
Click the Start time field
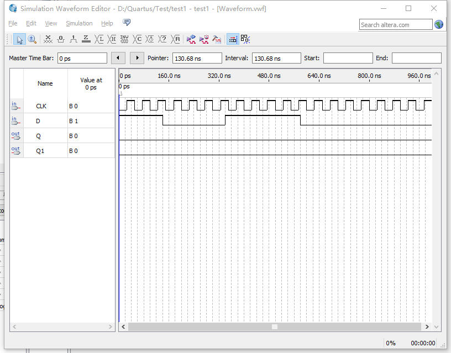point(348,59)
